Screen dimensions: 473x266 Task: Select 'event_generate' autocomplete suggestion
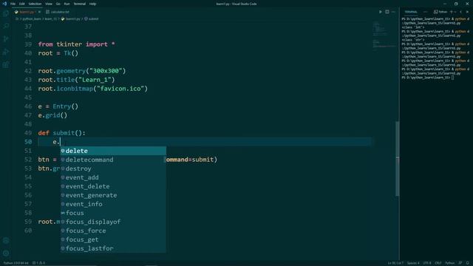[x=113, y=195]
